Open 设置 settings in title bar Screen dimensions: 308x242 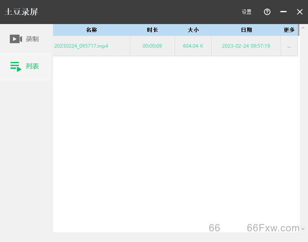pos(246,12)
